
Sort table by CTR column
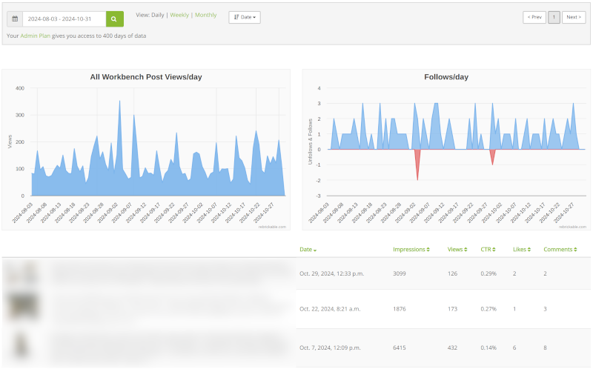coord(489,250)
